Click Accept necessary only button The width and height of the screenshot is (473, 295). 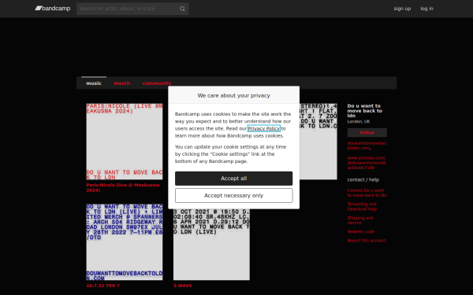(x=234, y=196)
